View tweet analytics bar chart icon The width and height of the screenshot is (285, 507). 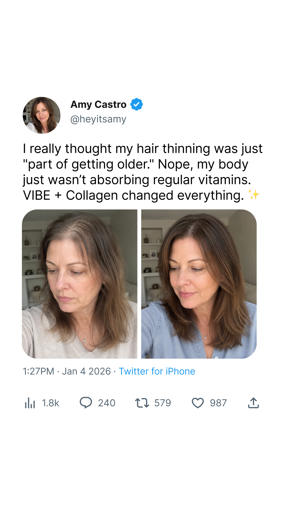pos(30,403)
